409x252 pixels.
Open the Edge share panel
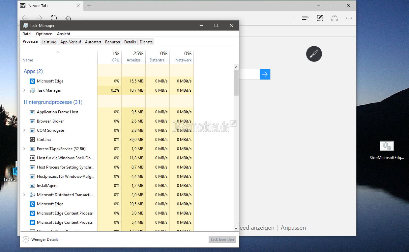coord(335,18)
